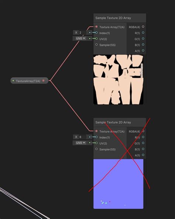Click RGBA(4) output port of index 6 node

click(143, 131)
